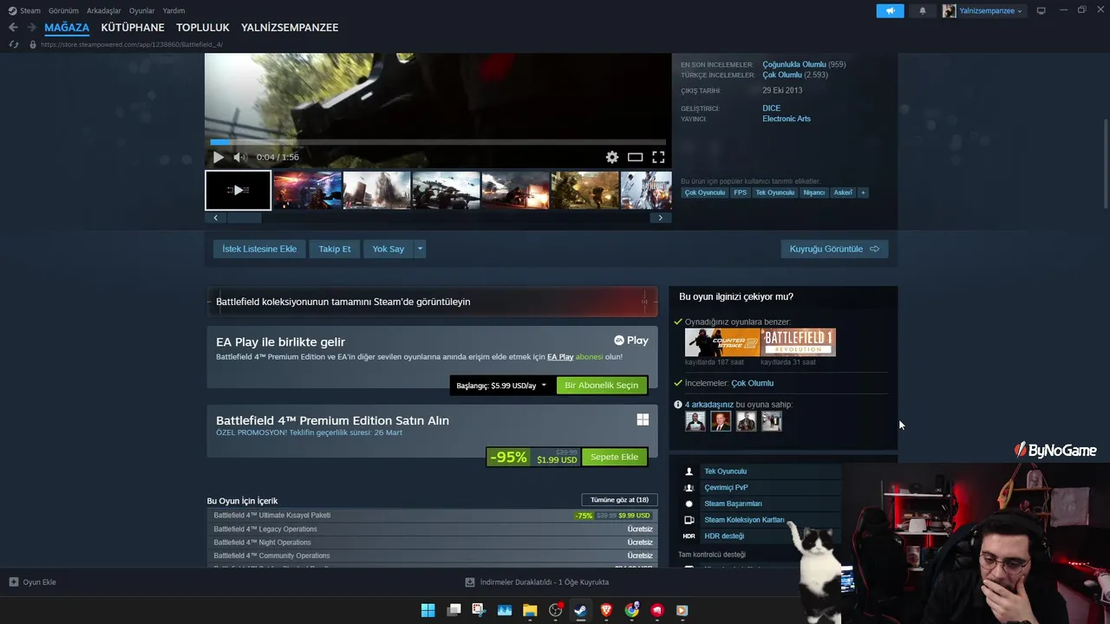Open the downloads status İndirmeler Duraklatıldı
1110x624 pixels.
[538, 582]
